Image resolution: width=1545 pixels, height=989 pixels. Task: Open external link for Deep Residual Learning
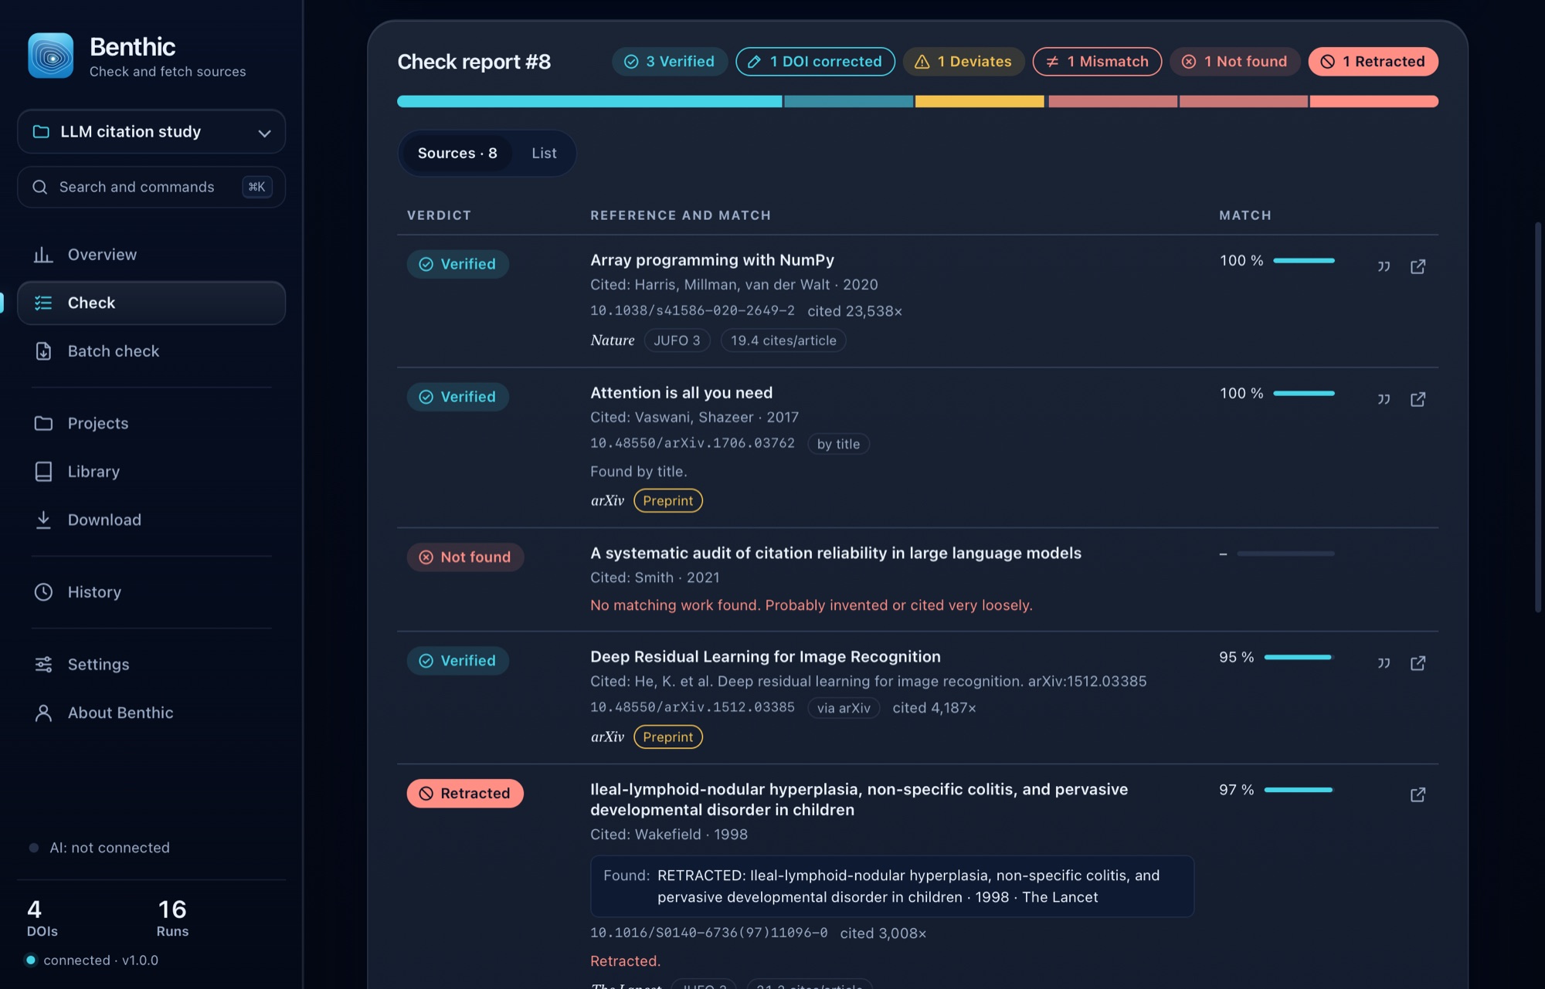[1418, 663]
